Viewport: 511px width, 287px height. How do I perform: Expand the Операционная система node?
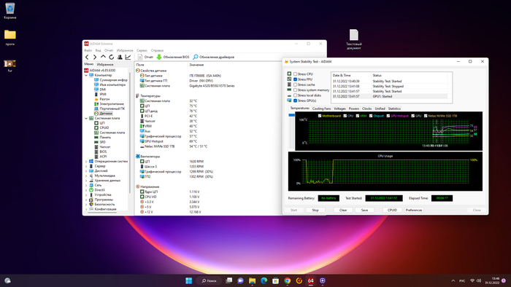[86, 161]
